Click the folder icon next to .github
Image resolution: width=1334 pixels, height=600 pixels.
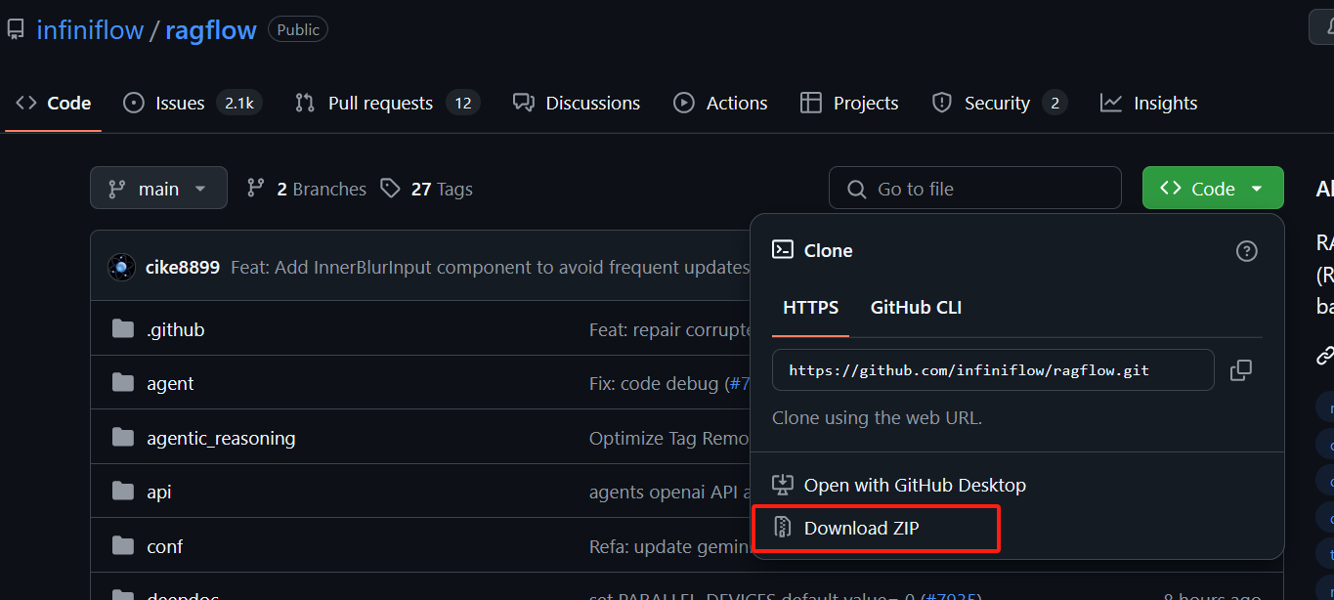click(x=122, y=329)
